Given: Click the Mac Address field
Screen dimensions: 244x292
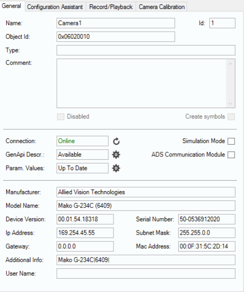Looking at the screenshot, I should point(207,246).
